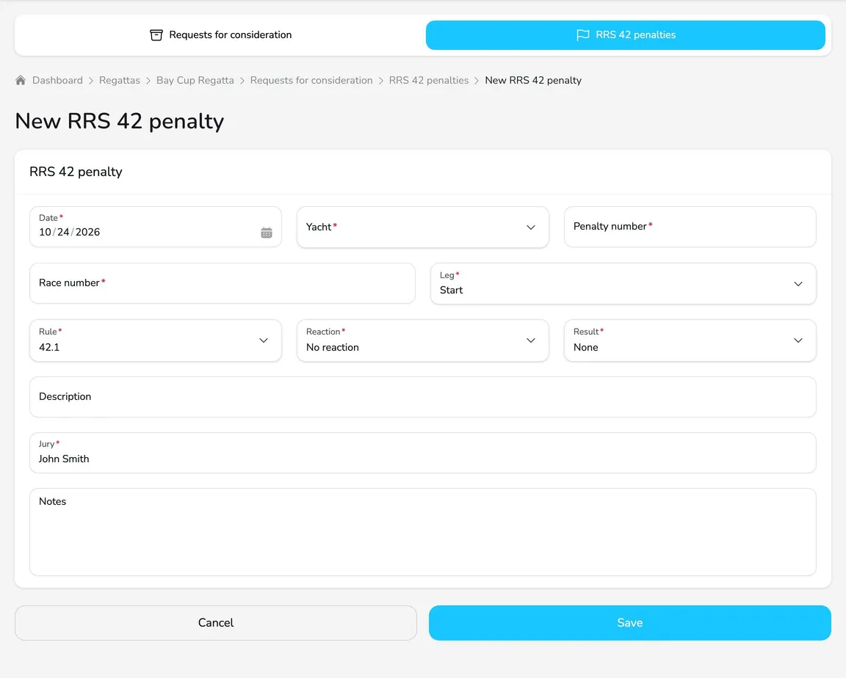The width and height of the screenshot is (846, 678).
Task: Go to Dashboard breadcrumb link
Action: (57, 80)
